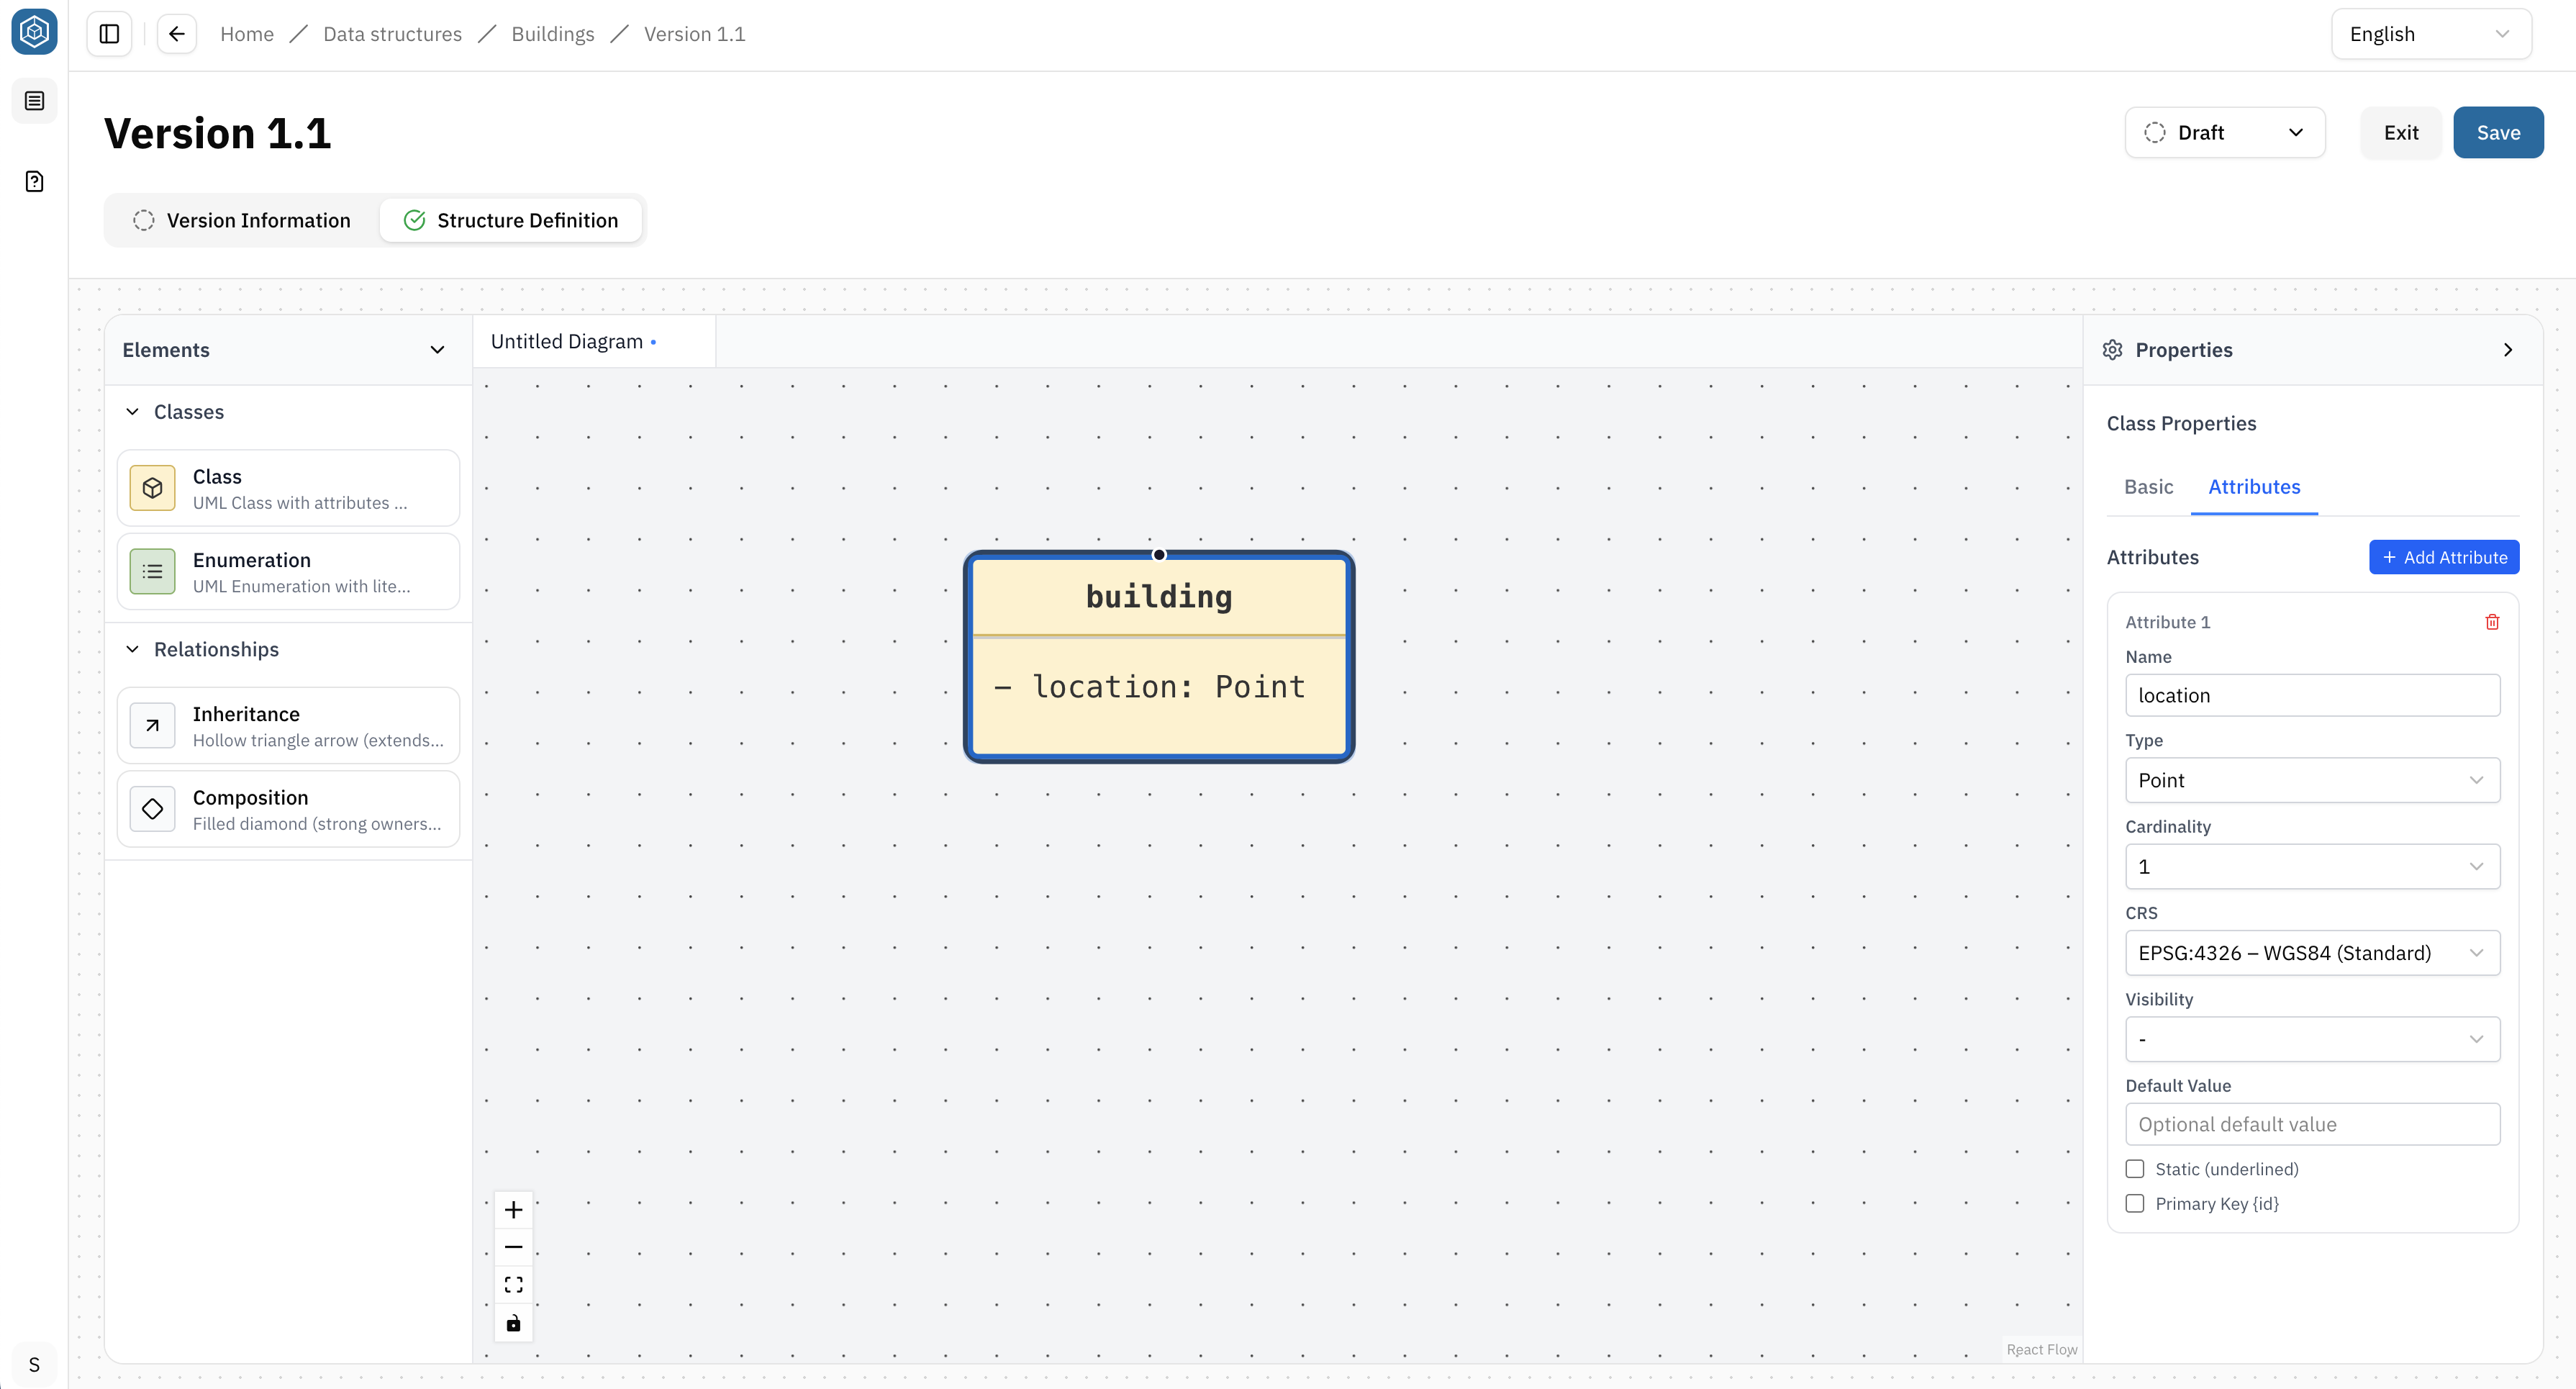The width and height of the screenshot is (2576, 1389).
Task: Click the building node top handle
Action: [1159, 554]
